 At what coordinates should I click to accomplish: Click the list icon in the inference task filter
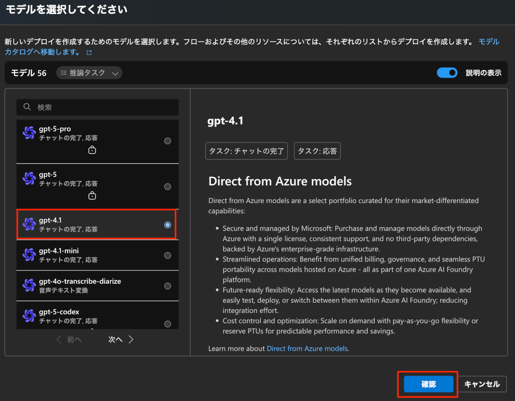tap(64, 73)
